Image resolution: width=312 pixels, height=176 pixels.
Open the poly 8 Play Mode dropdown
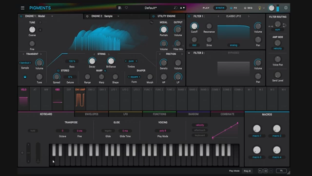pos(162,131)
